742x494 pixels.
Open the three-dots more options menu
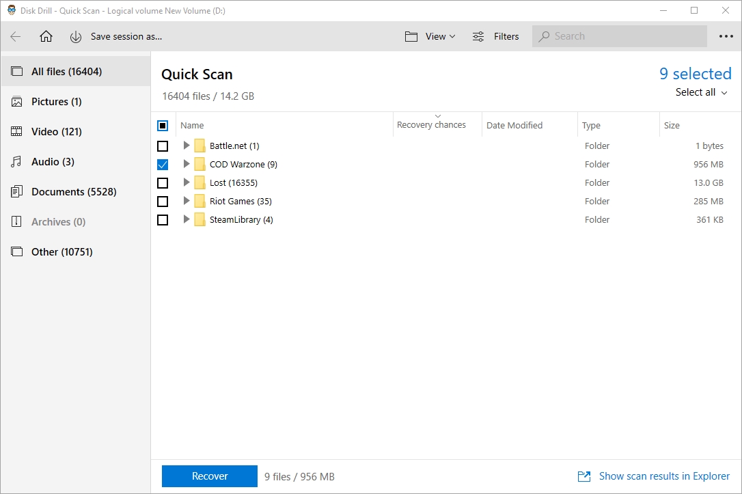click(x=726, y=36)
